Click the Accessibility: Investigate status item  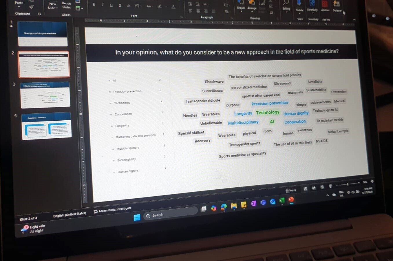coord(112,210)
